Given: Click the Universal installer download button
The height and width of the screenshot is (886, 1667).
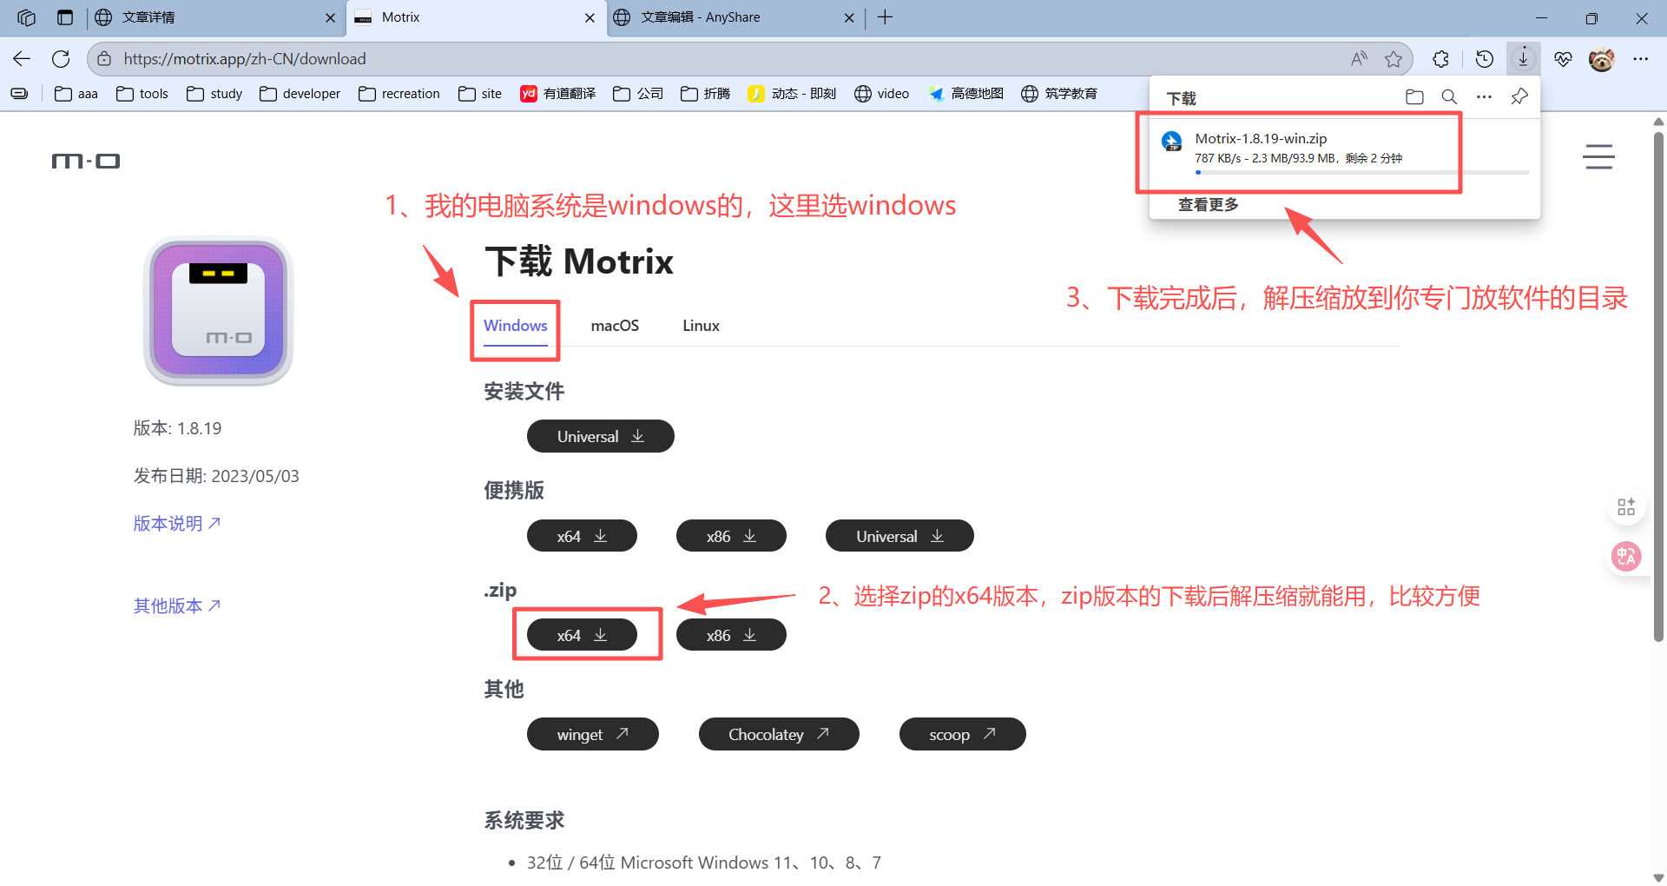Looking at the screenshot, I should pos(600,436).
